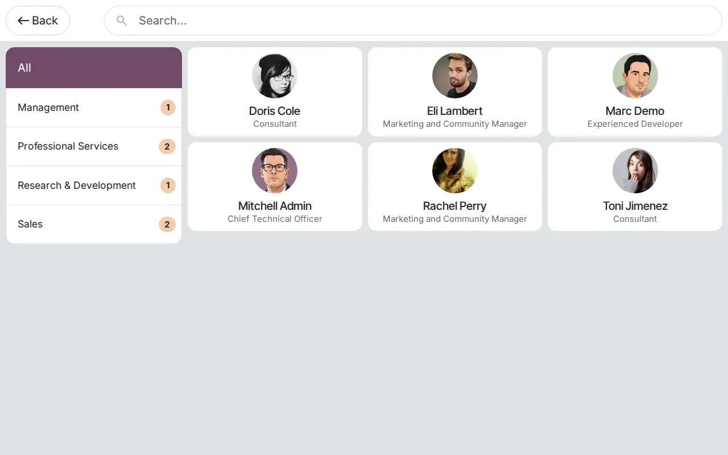Image resolution: width=728 pixels, height=455 pixels.
Task: Choose the Marc Demo name label
Action: click(x=635, y=111)
